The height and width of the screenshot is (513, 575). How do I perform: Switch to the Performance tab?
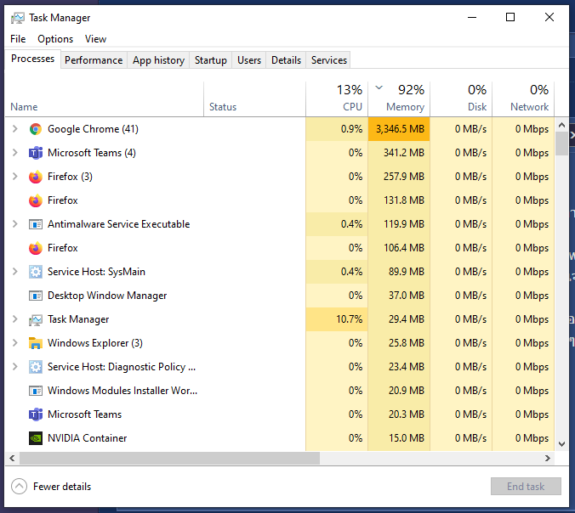pos(94,60)
